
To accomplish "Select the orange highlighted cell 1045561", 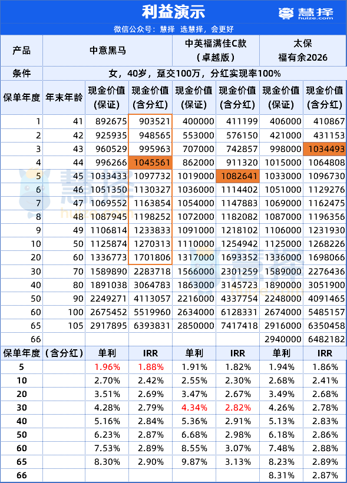I will point(150,163).
